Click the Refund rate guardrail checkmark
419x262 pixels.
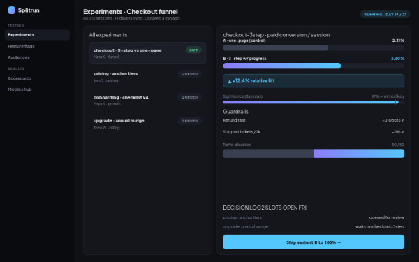[x=403, y=121]
